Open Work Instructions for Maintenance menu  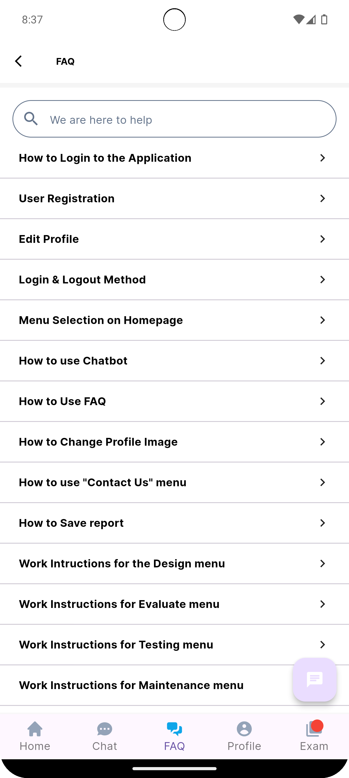174,685
